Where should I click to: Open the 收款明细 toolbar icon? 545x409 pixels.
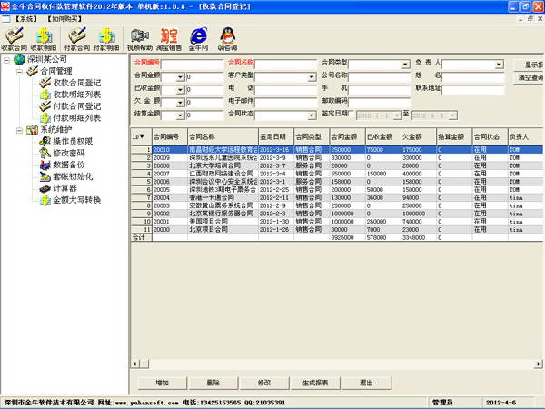click(44, 39)
